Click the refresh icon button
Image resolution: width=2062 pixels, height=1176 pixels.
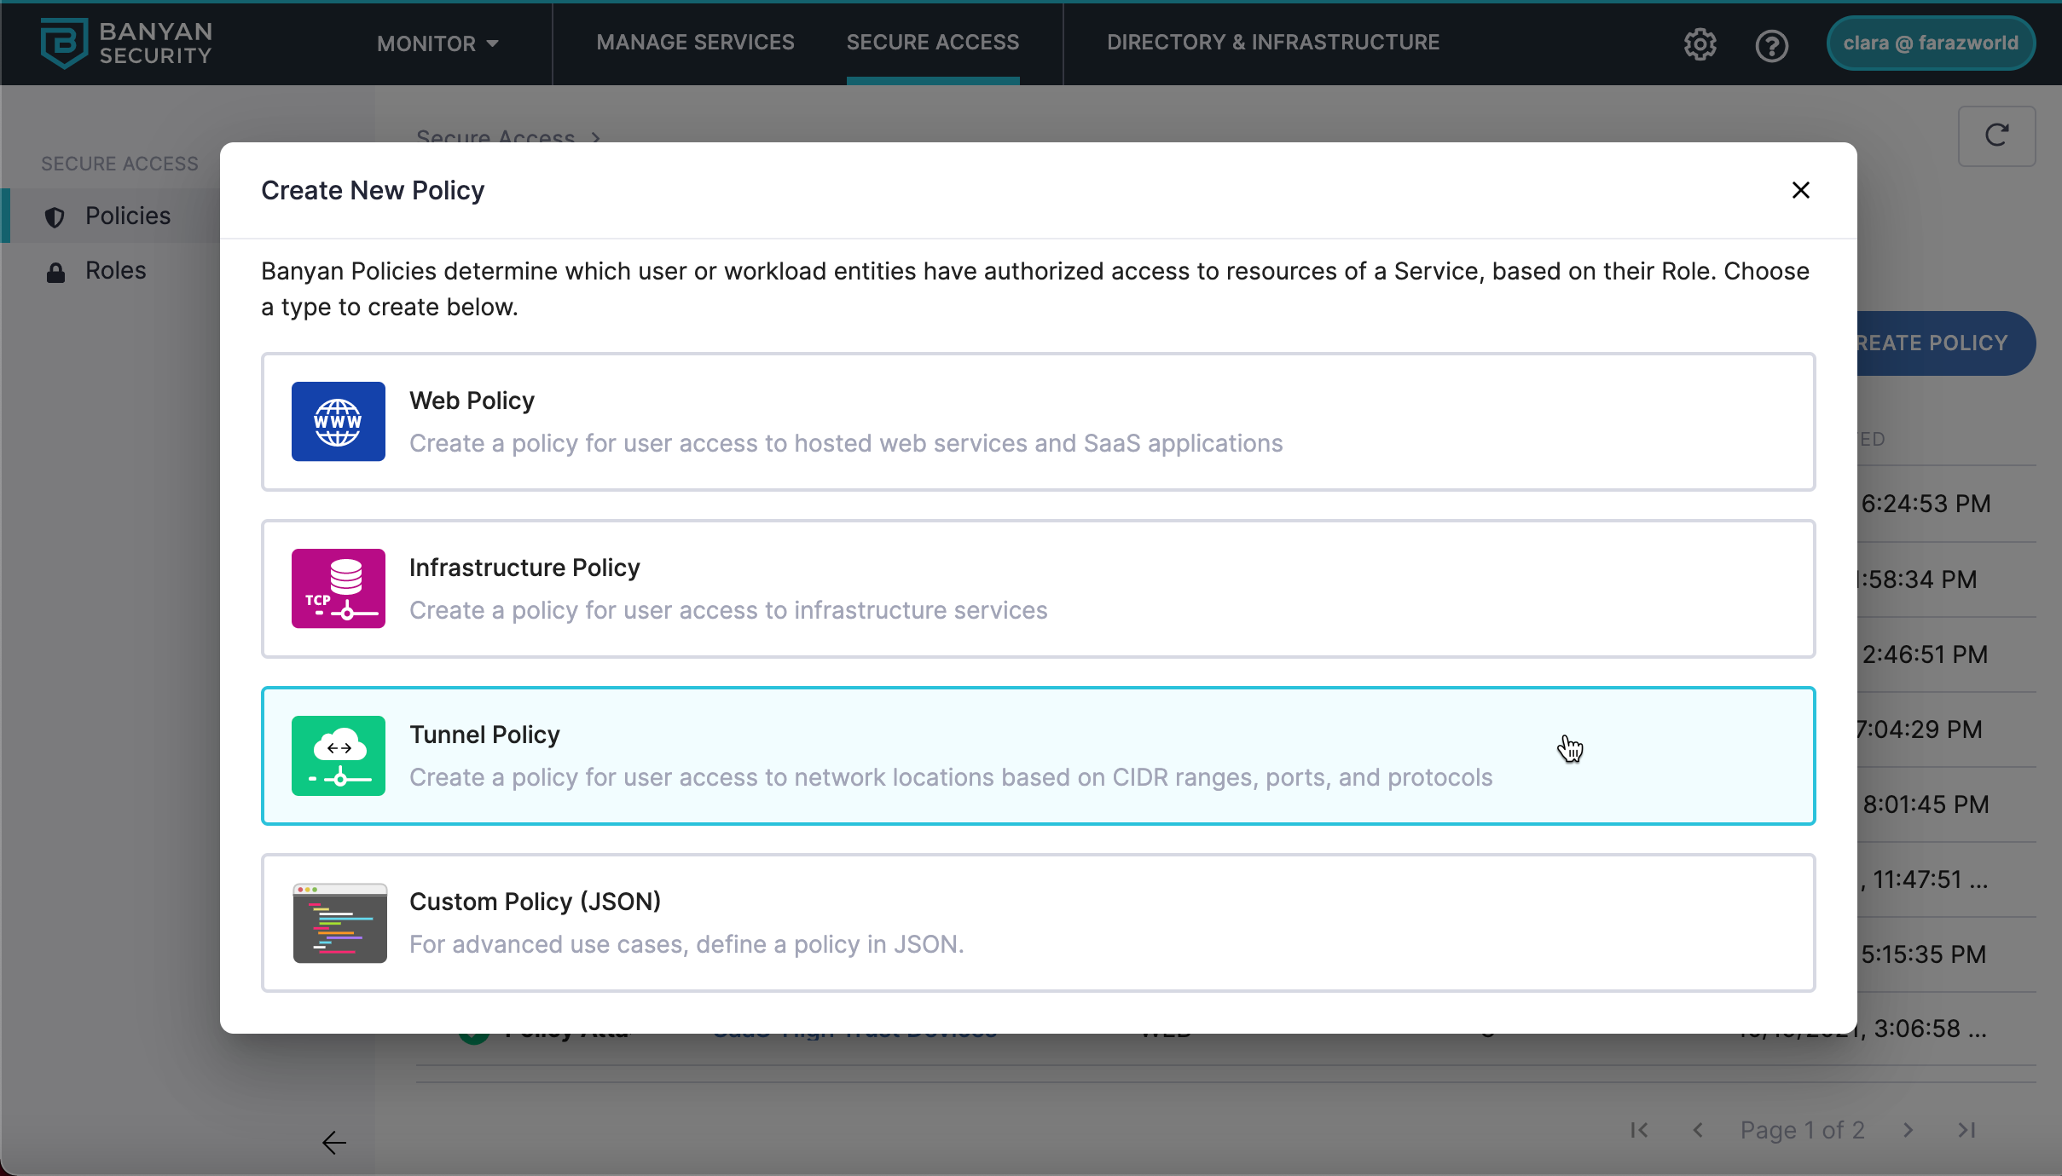coord(1996,135)
